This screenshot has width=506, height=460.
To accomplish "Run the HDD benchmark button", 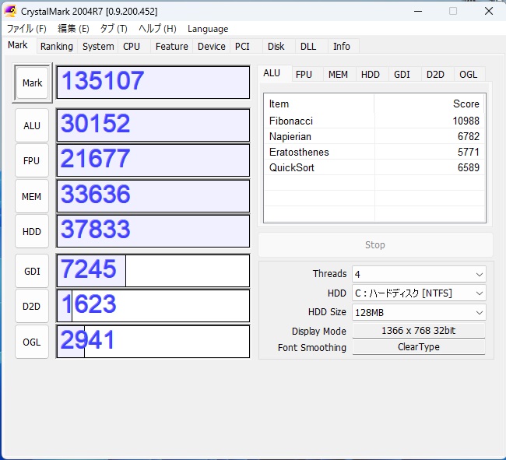I will click(32, 231).
